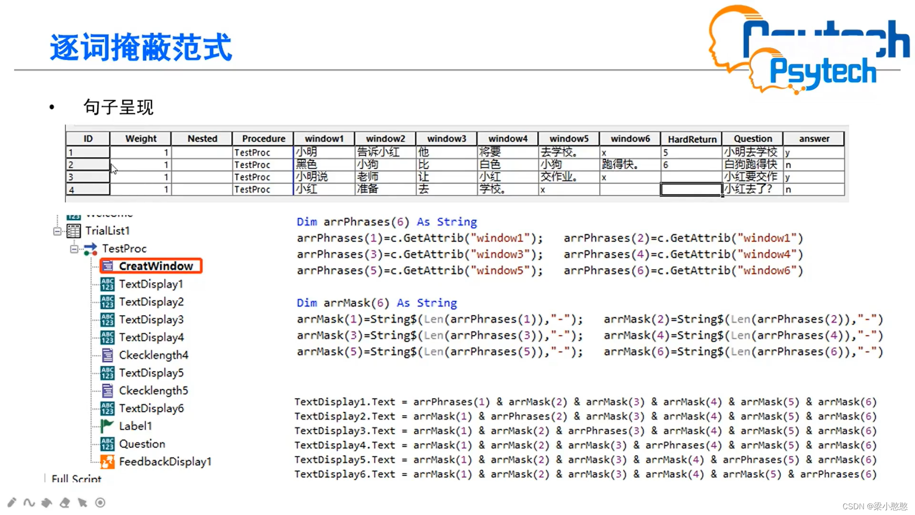This screenshot has height=515, width=915.
Task: Select the pen annotation tool
Action: [x=12, y=502]
